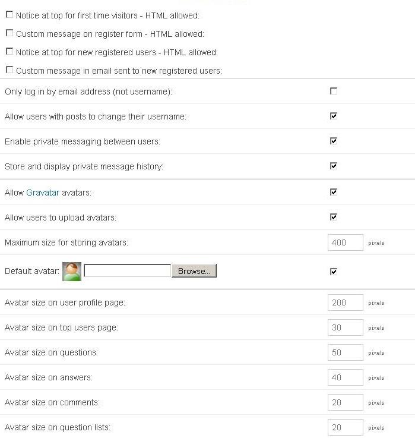Enable notice for first time visitors

tap(9, 15)
